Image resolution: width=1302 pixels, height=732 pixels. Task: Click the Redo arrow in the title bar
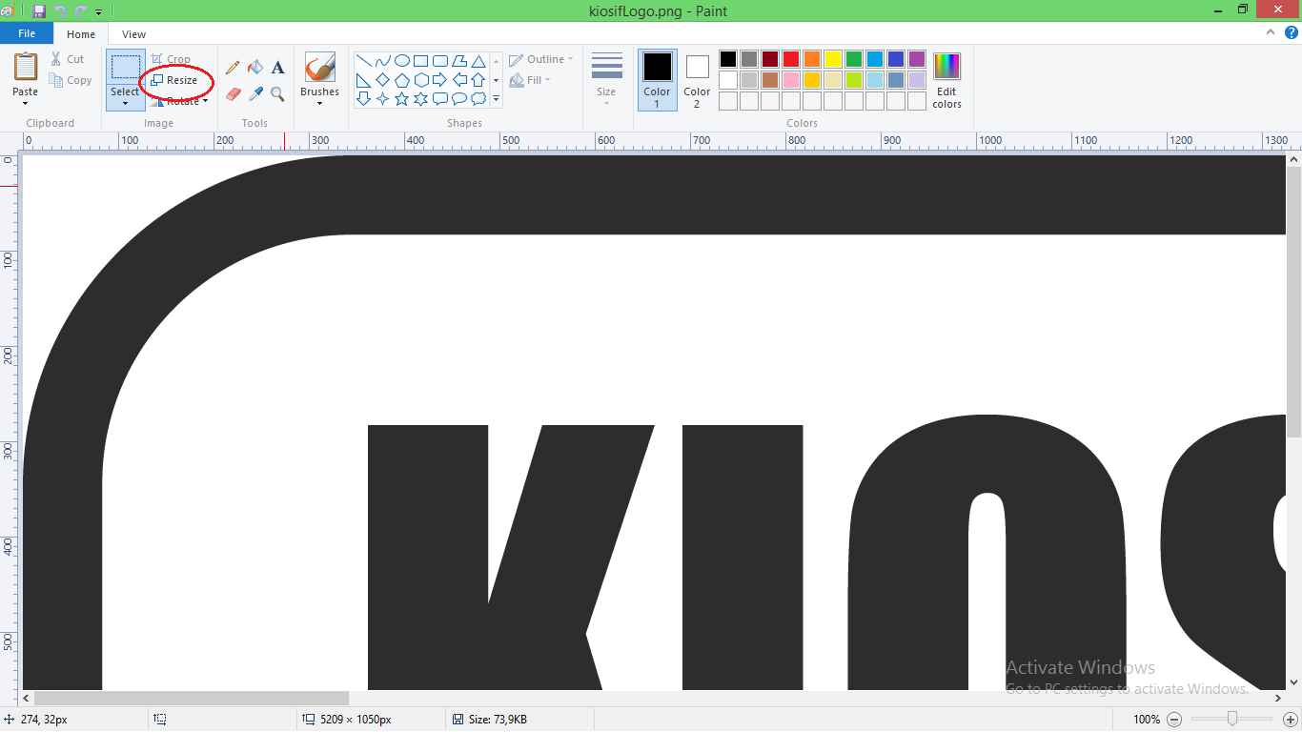point(80,11)
